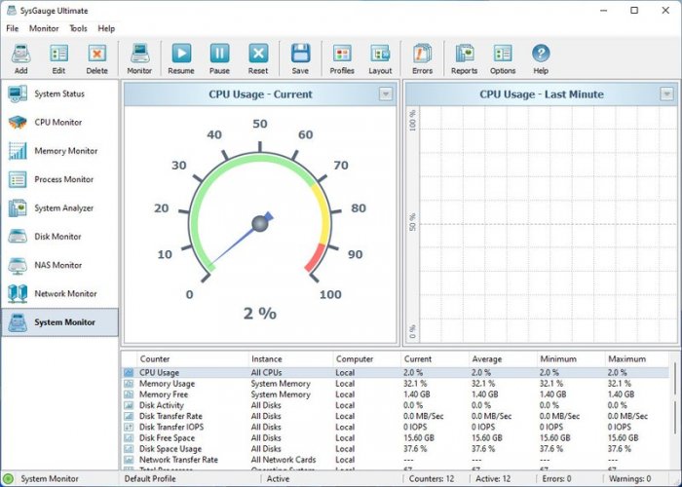The width and height of the screenshot is (682, 487).
Task: Save the report using Save icon
Action: (300, 55)
